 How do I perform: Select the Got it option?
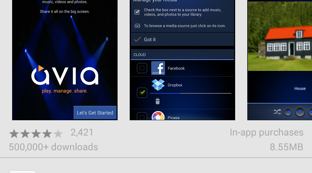(x=182, y=39)
